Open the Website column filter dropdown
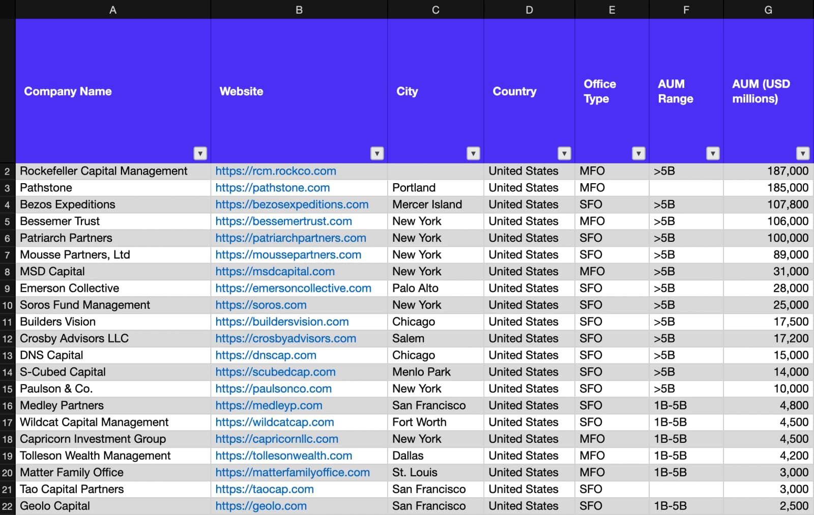 coord(377,153)
